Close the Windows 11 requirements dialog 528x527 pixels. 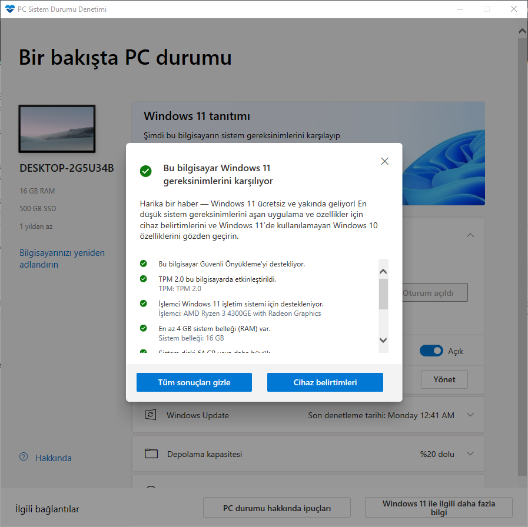point(384,161)
